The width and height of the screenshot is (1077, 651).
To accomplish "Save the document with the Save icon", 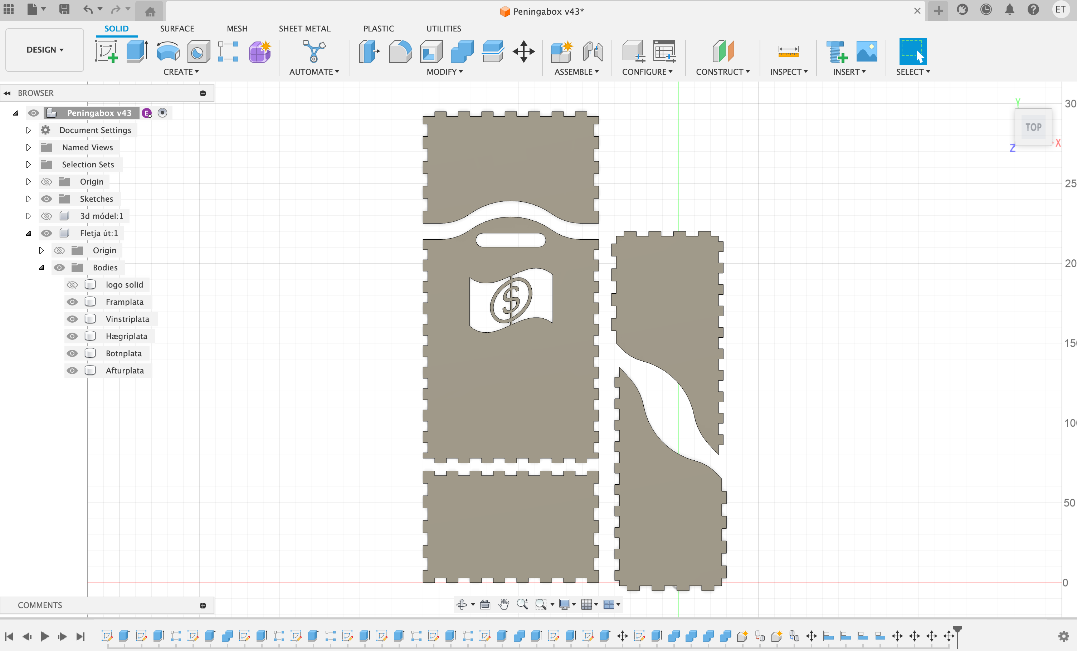I will pyautogui.click(x=64, y=9).
